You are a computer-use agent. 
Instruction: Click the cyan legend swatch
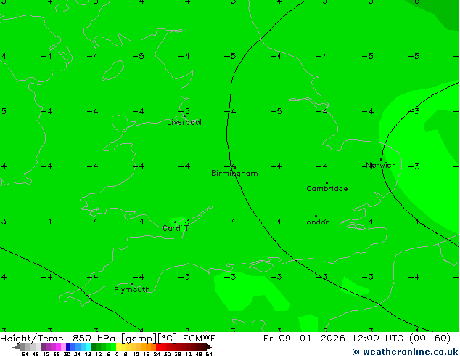coord(88,347)
